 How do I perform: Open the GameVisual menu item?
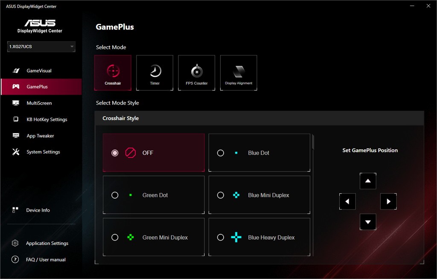[x=41, y=70]
